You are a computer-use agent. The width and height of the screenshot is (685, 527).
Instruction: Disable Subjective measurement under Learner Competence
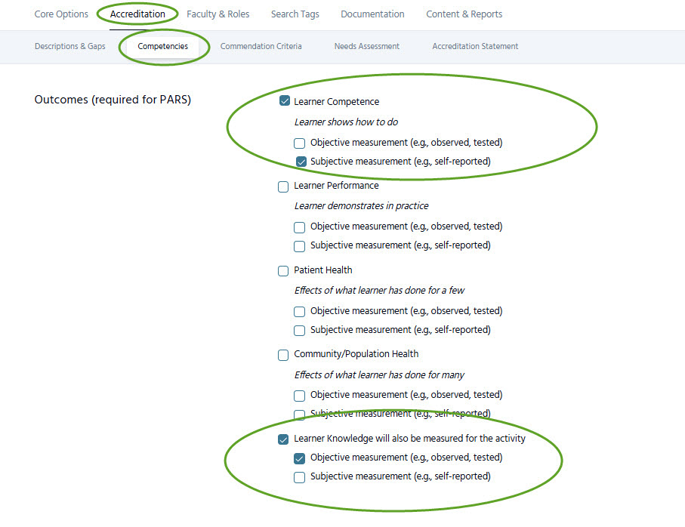tap(300, 162)
